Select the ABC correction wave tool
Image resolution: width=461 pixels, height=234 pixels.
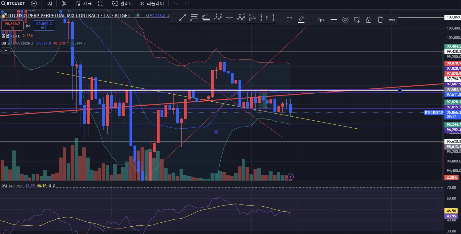point(241,18)
